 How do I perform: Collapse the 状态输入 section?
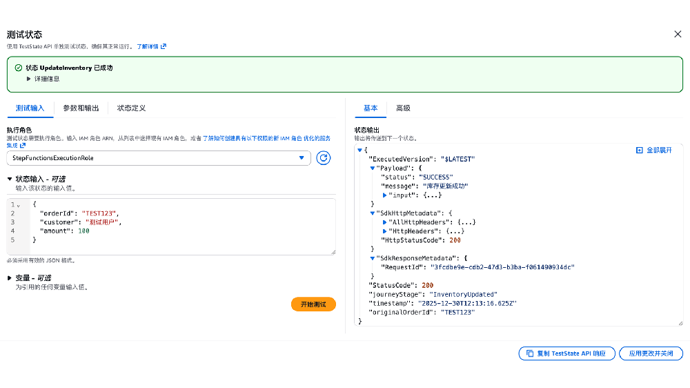pyautogui.click(x=10, y=179)
